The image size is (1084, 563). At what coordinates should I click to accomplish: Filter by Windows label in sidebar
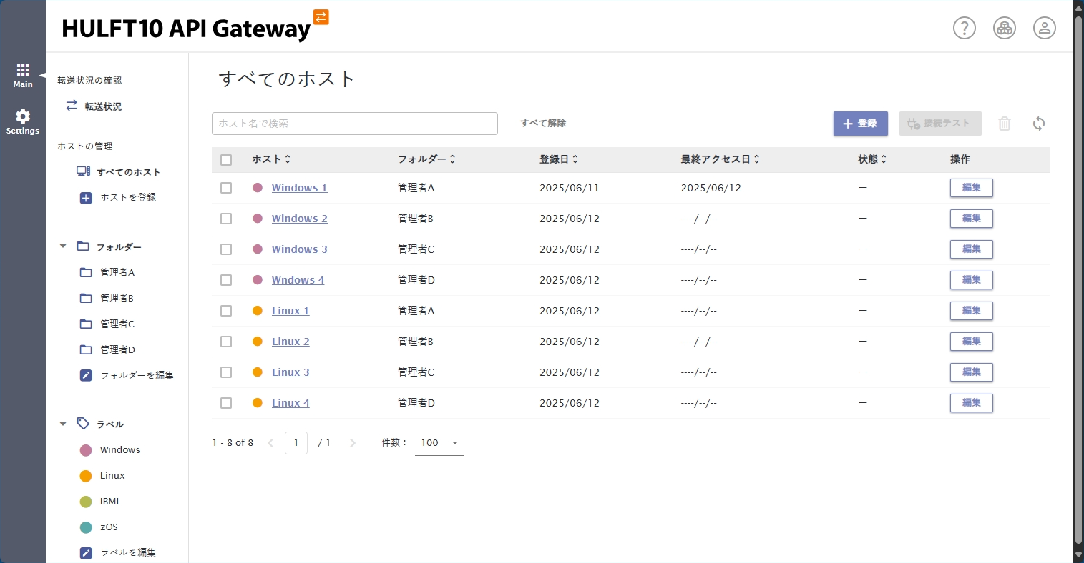119,450
